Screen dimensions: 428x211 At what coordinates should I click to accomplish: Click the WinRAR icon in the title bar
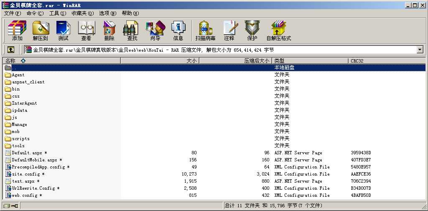tap(5, 5)
